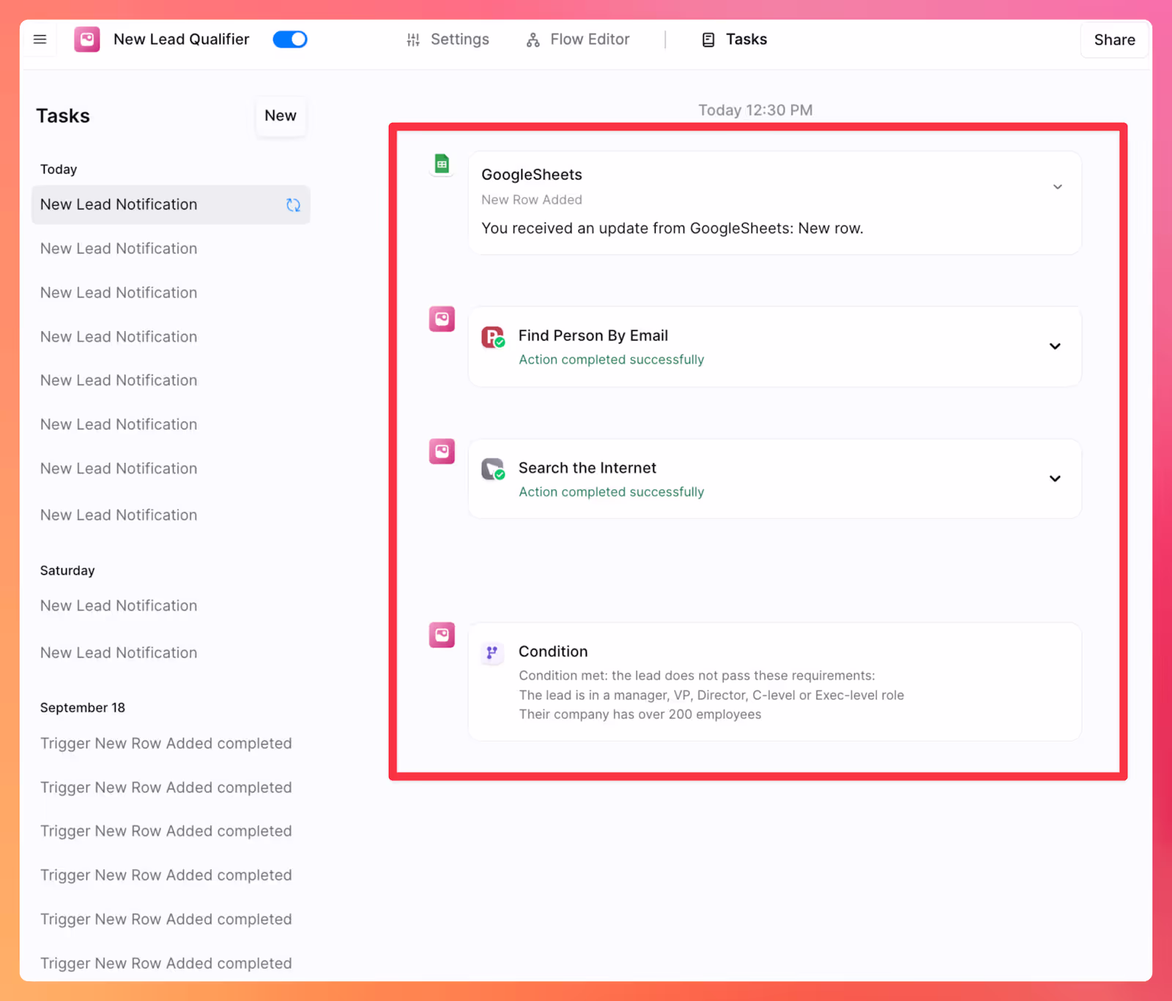Click agent avatar beside Search the Internet
This screenshot has width=1172, height=1001.
pos(442,451)
